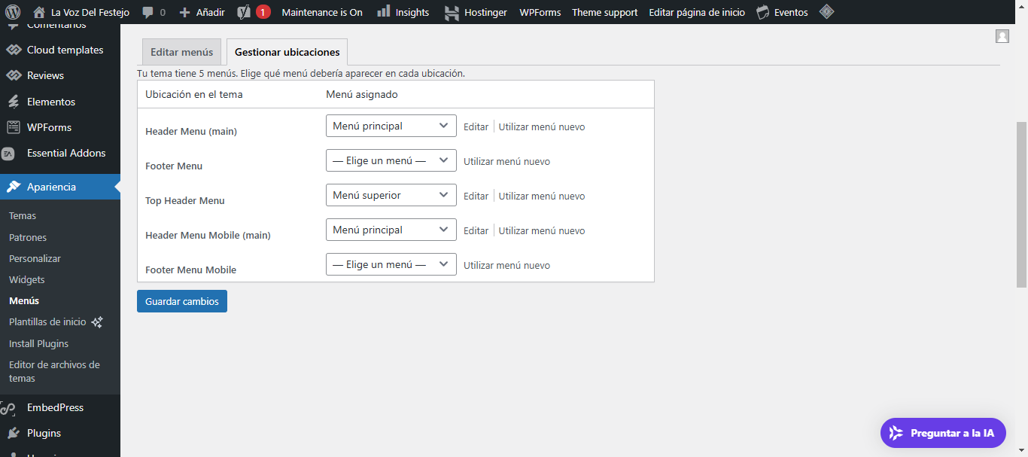1028x457 pixels.
Task: Open the Eventos calendar icon in admin bar
Action: point(762,12)
